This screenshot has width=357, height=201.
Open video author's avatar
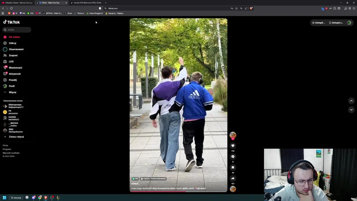pos(233,135)
